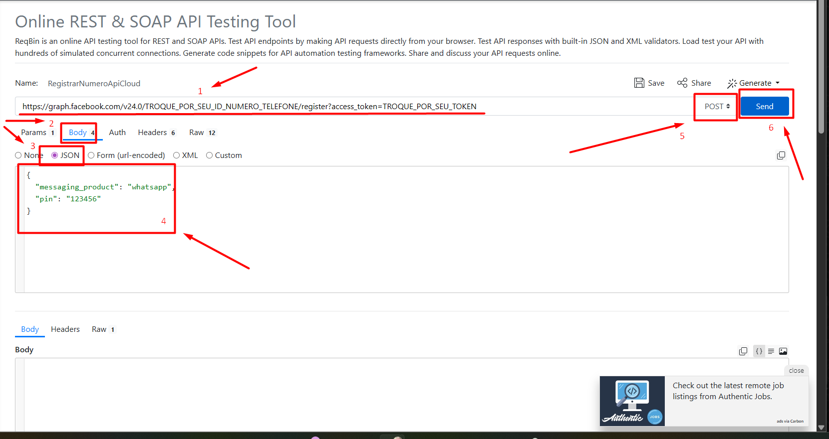Copy the response body with the copy icon

tap(743, 351)
